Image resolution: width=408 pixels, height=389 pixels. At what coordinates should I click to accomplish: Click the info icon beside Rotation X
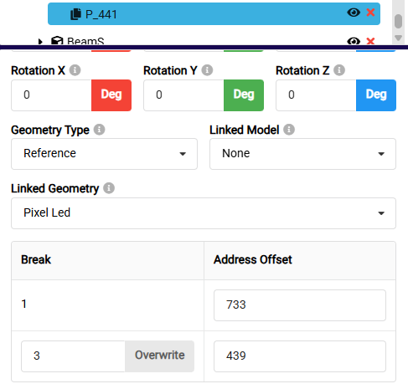coord(75,70)
